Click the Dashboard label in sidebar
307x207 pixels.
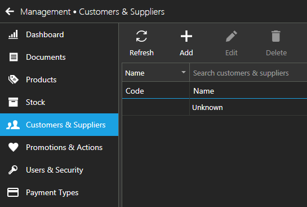point(45,34)
